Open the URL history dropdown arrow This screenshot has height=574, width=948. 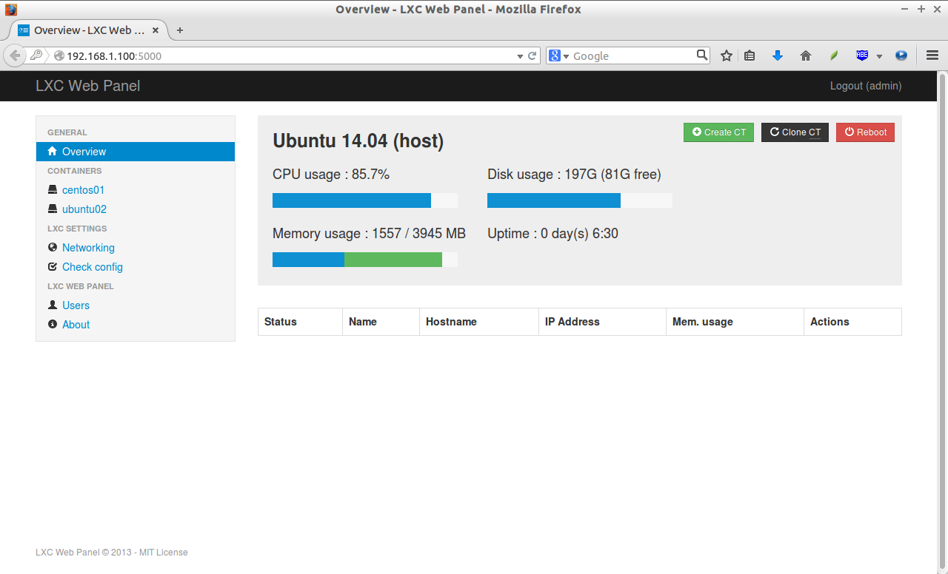520,56
